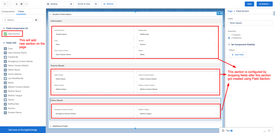The image size is (275, 133).
Task: Click the Save button
Action: tap(249, 4)
